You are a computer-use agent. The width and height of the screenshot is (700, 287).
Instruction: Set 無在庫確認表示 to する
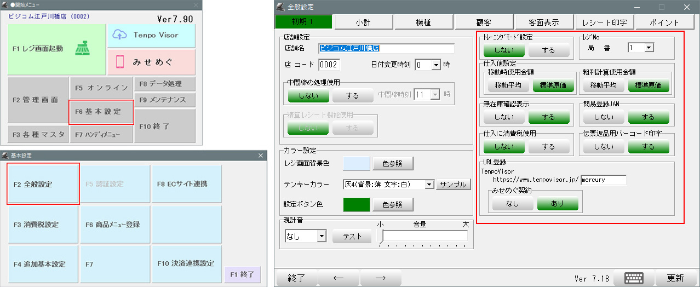point(549,117)
